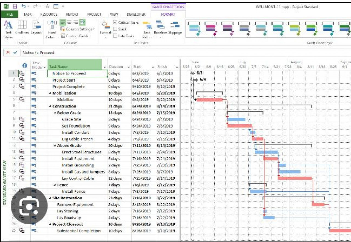Open the Format bar dropdown

click(106, 30)
